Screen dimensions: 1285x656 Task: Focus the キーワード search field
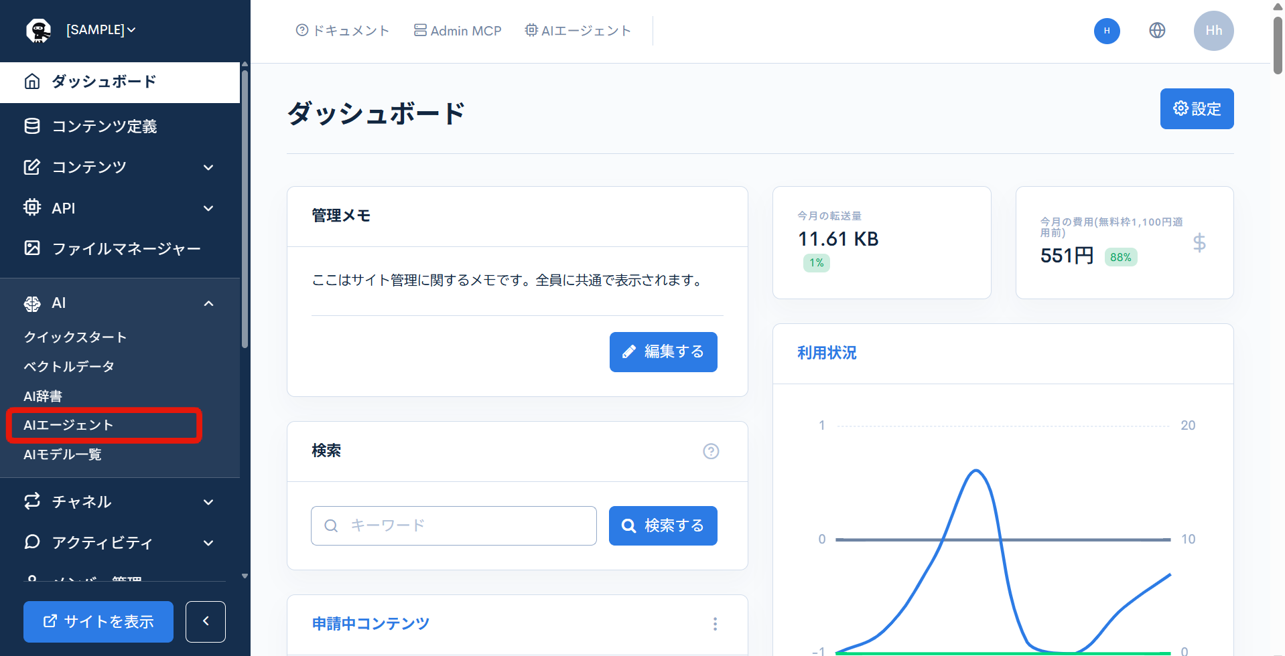(454, 526)
